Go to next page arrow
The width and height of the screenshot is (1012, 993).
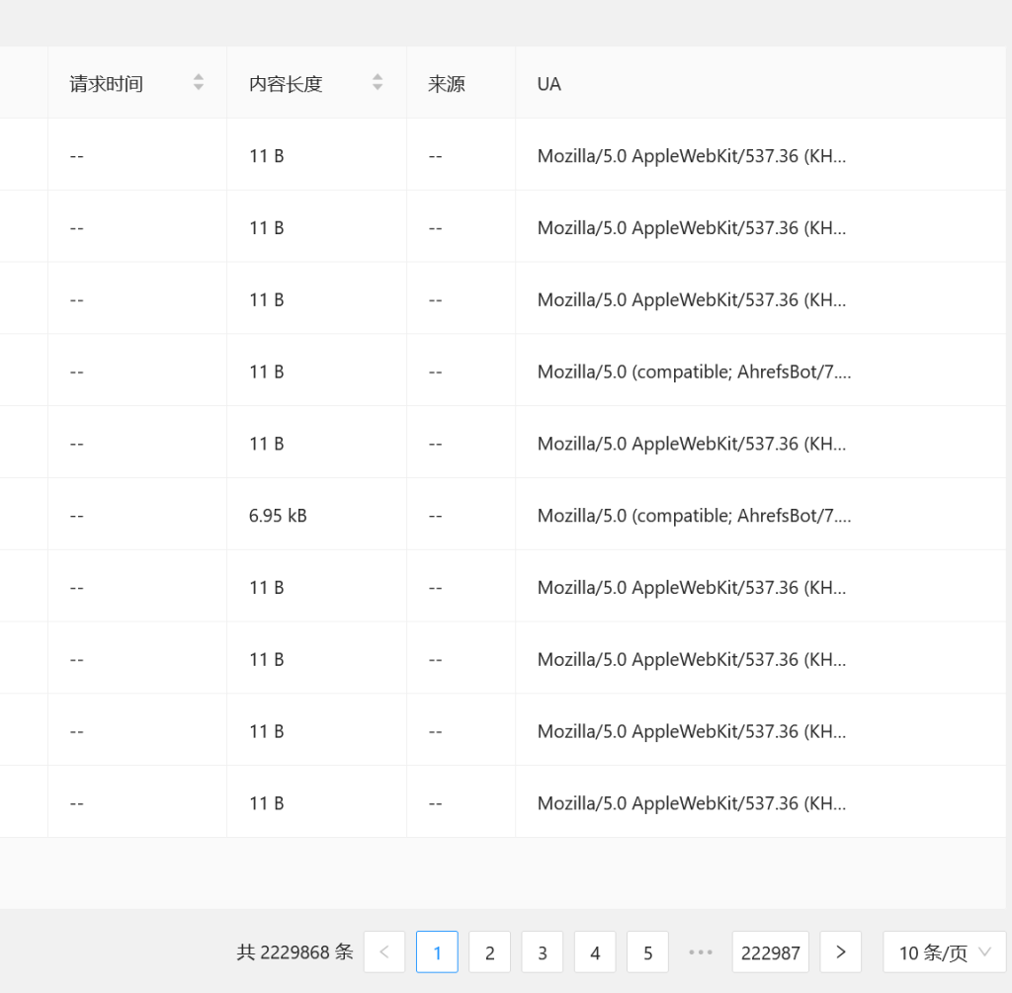840,952
